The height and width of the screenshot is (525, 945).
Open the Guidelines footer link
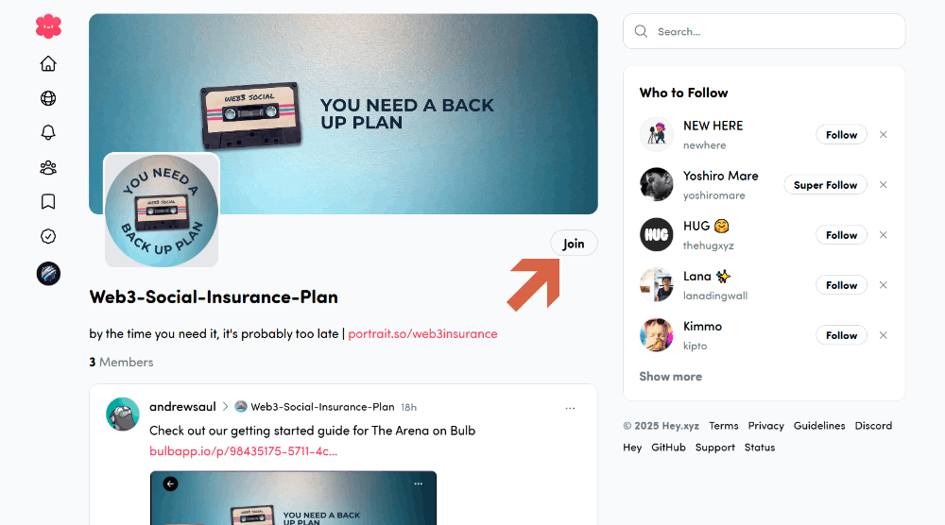819,426
